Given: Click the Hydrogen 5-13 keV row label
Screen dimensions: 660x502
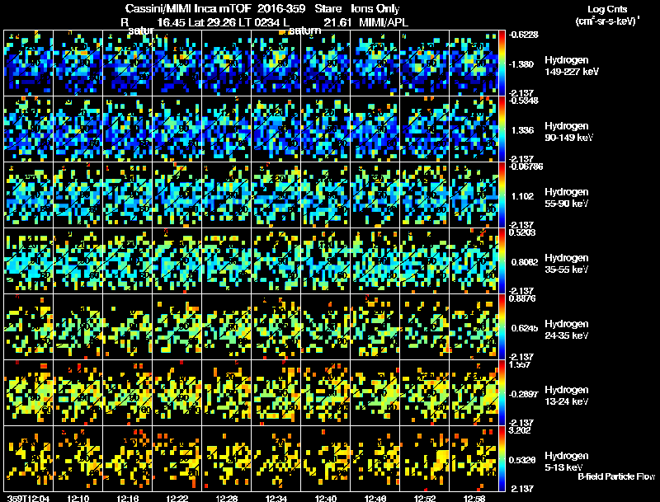Looking at the screenshot, I should point(567,462).
